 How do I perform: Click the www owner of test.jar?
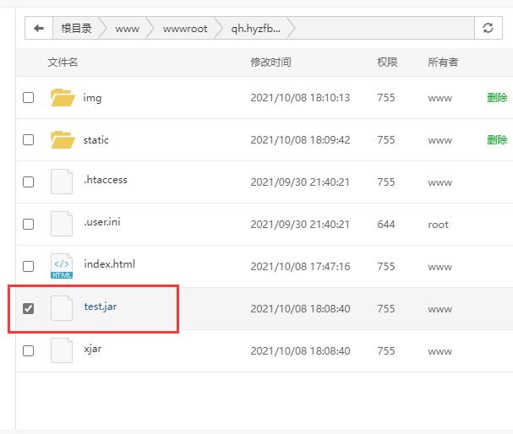pyautogui.click(x=440, y=309)
